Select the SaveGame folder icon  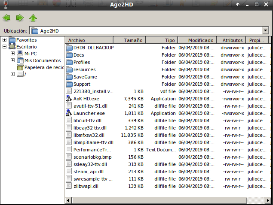point(69,77)
